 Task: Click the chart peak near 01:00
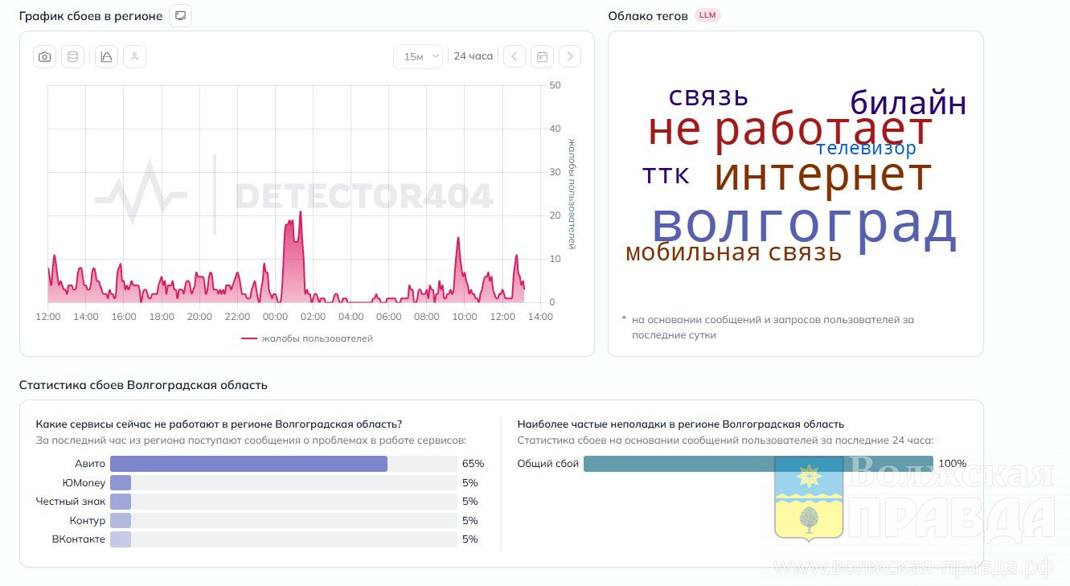click(300, 212)
